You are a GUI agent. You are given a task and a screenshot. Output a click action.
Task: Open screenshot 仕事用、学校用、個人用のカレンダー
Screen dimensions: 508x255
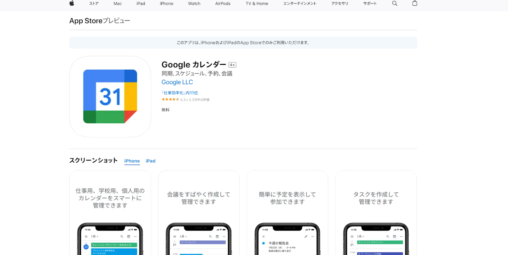pos(110,213)
